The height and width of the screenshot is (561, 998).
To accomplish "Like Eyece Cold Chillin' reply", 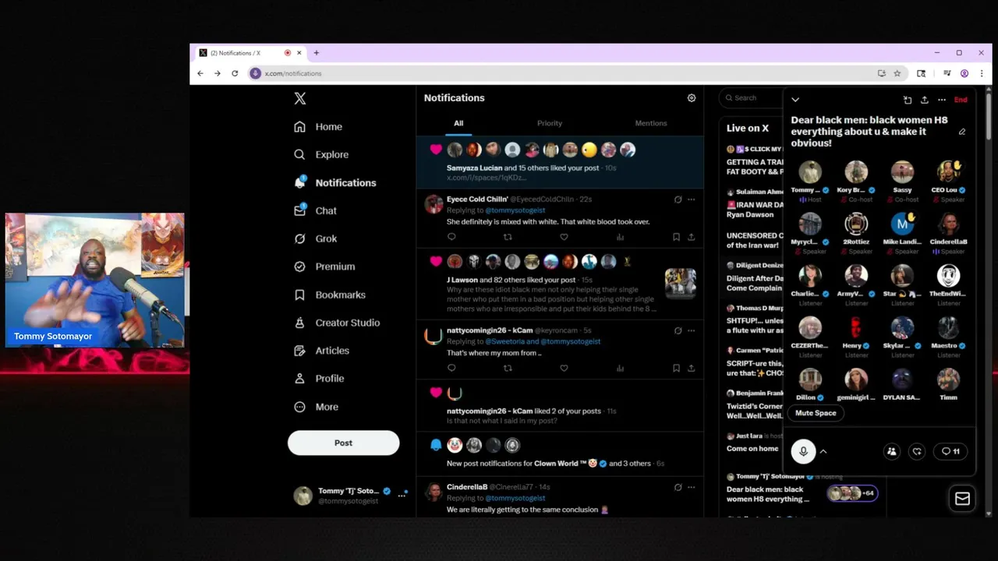I will point(564,237).
